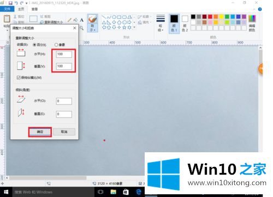Select the Oval shape
This screenshot has height=197, width=273.
click(x=114, y=17)
